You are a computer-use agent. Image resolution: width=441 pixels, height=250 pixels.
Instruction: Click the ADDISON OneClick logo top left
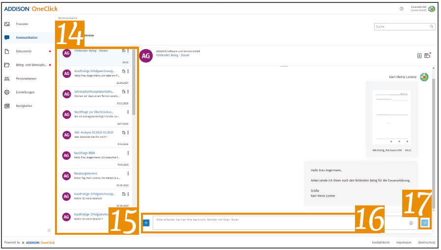click(30, 9)
